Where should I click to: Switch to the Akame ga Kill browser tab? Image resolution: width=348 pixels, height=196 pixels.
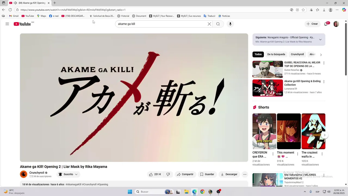pos(29,3)
